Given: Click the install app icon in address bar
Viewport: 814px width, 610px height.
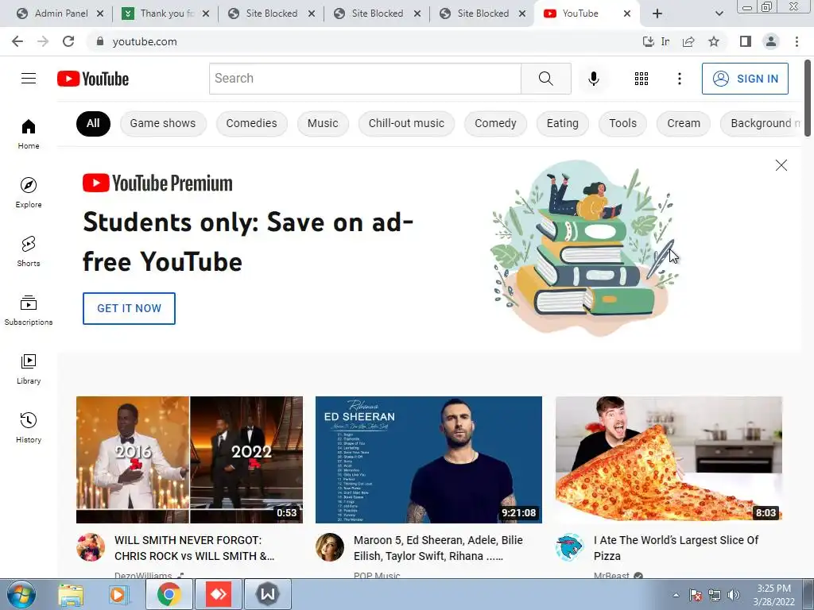Looking at the screenshot, I should (x=648, y=41).
